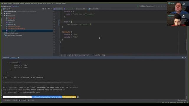Click terraform-k8s in the navigation breadcrumb
The image size is (189, 106).
(x=6, y=6)
